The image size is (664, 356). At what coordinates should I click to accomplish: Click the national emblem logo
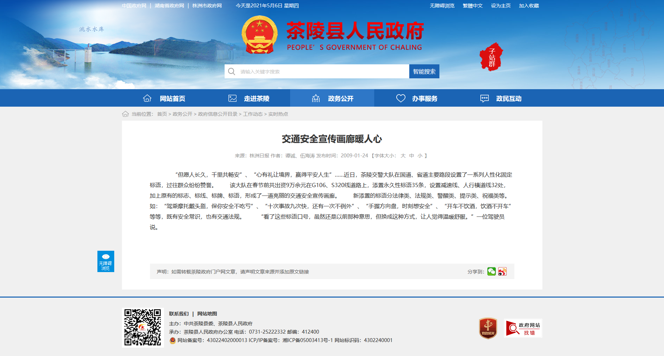pyautogui.click(x=259, y=34)
